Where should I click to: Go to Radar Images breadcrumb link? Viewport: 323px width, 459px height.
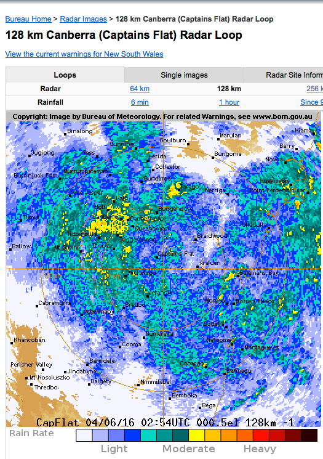pyautogui.click(x=83, y=19)
